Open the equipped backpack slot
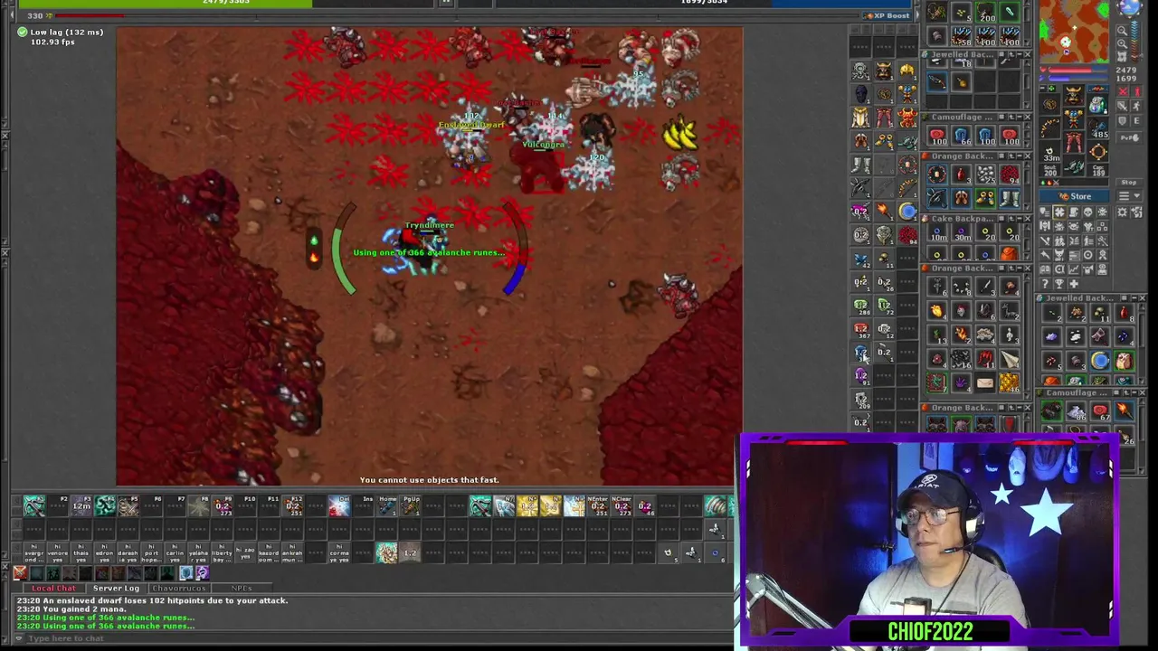This screenshot has height=651, width=1158. click(x=1097, y=105)
